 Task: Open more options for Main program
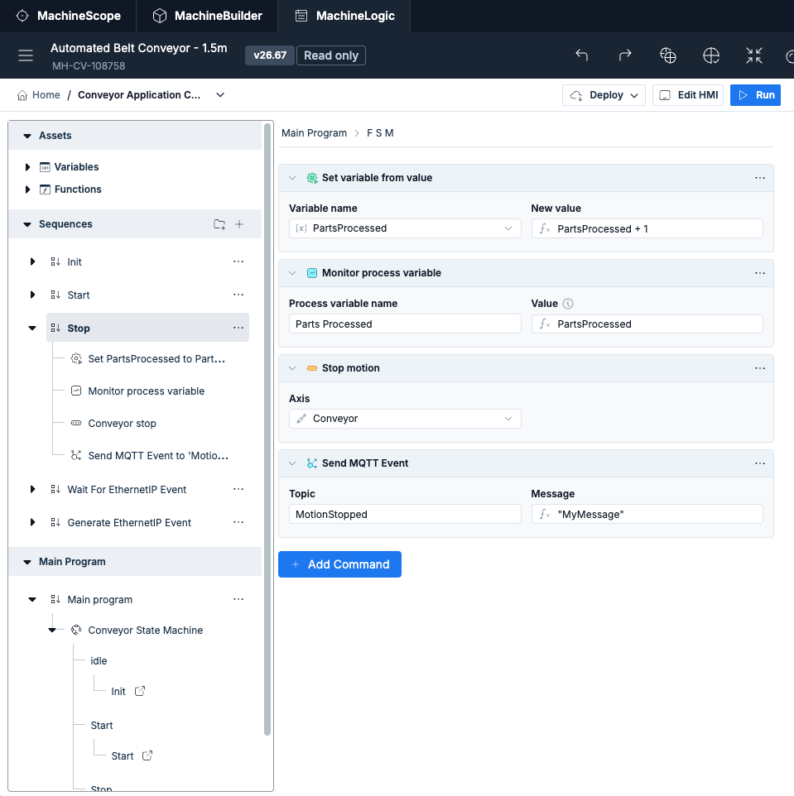[238, 599]
